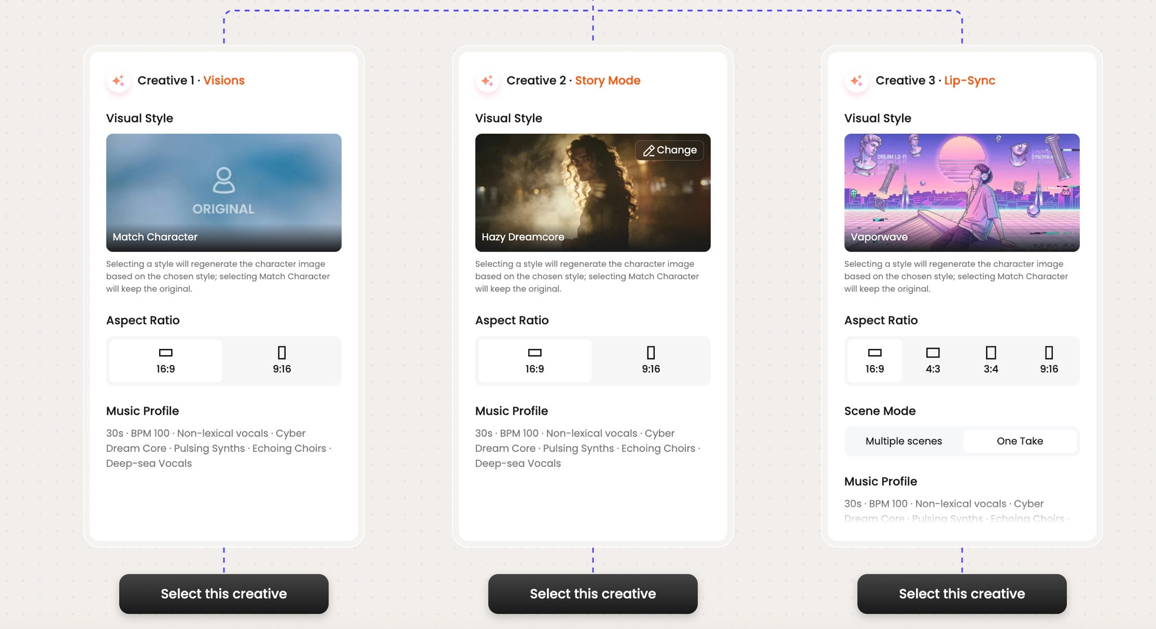Click the person icon on the Original thumbnail
This screenshot has width=1156, height=629.
tap(224, 181)
